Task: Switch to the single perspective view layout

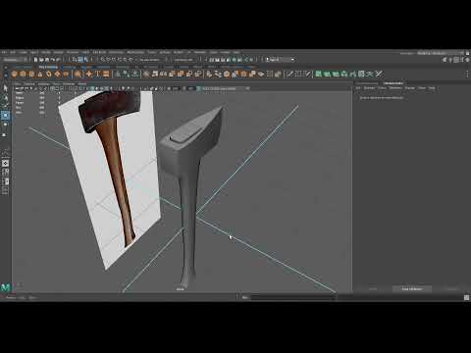Action: 5,163
